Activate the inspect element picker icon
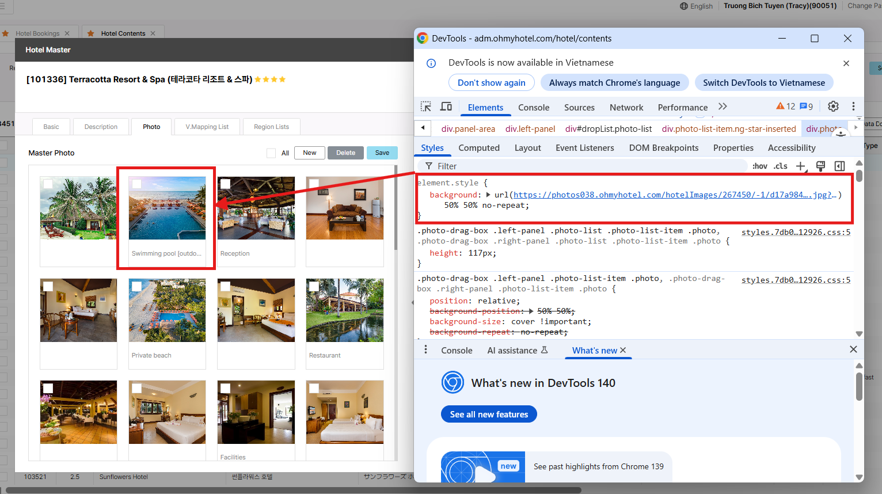 point(425,107)
